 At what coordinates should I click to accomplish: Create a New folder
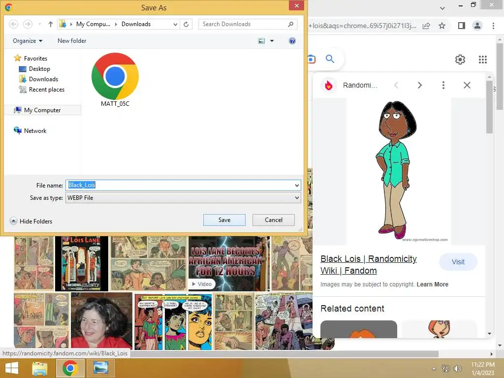point(72,41)
